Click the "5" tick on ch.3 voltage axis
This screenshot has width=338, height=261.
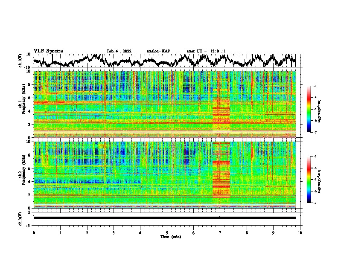click(x=29, y=212)
